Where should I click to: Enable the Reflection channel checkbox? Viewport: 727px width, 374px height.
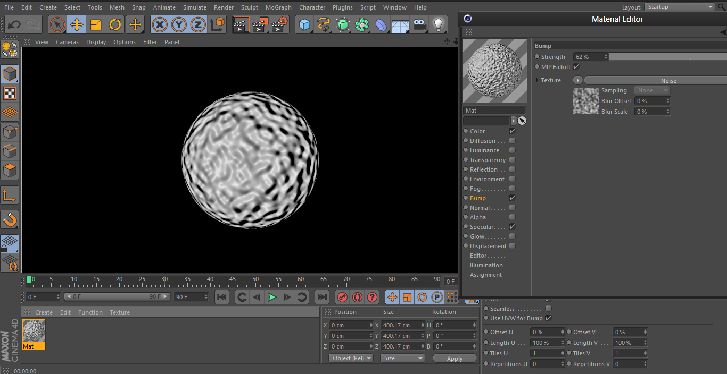click(x=512, y=169)
